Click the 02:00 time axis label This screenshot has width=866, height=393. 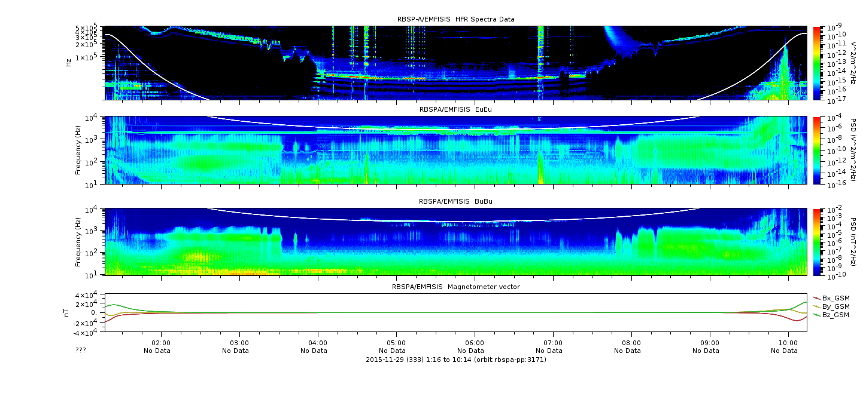click(x=161, y=343)
